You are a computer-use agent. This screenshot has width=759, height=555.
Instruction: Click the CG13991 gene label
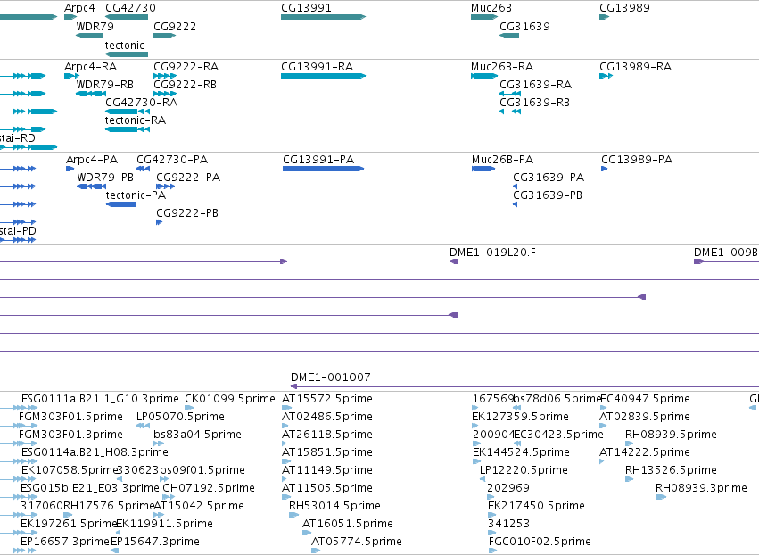306,8
